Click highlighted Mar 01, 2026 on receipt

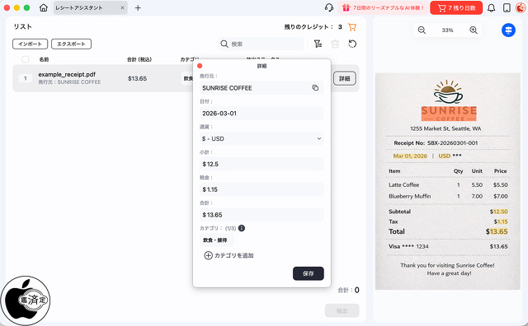pos(410,156)
